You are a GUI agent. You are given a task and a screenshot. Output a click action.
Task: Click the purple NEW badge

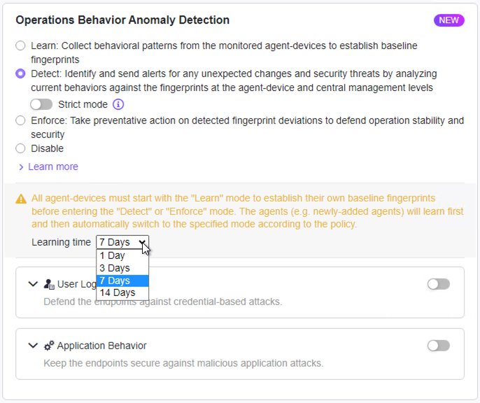click(449, 20)
